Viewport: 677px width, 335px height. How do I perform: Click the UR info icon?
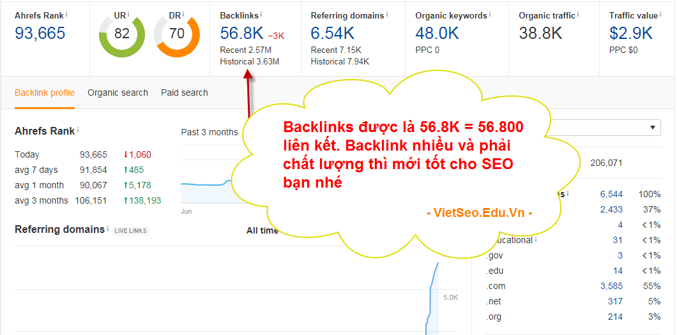point(128,13)
